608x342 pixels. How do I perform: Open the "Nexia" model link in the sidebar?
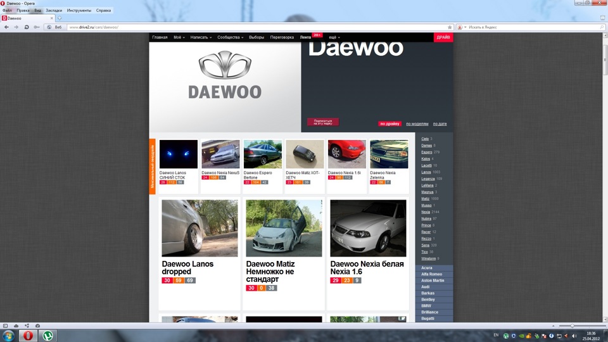click(x=426, y=212)
